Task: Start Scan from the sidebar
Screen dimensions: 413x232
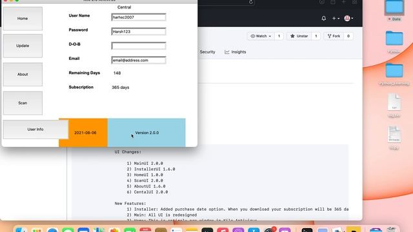Action: (x=23, y=103)
